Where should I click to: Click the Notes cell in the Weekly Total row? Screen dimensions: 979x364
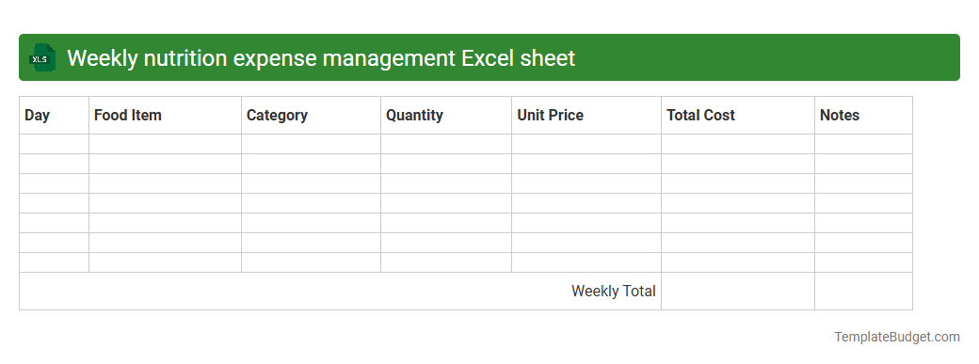[x=863, y=291]
